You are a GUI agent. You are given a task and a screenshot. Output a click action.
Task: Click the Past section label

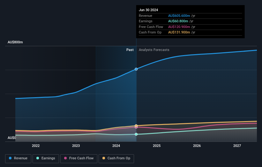coord(130,50)
